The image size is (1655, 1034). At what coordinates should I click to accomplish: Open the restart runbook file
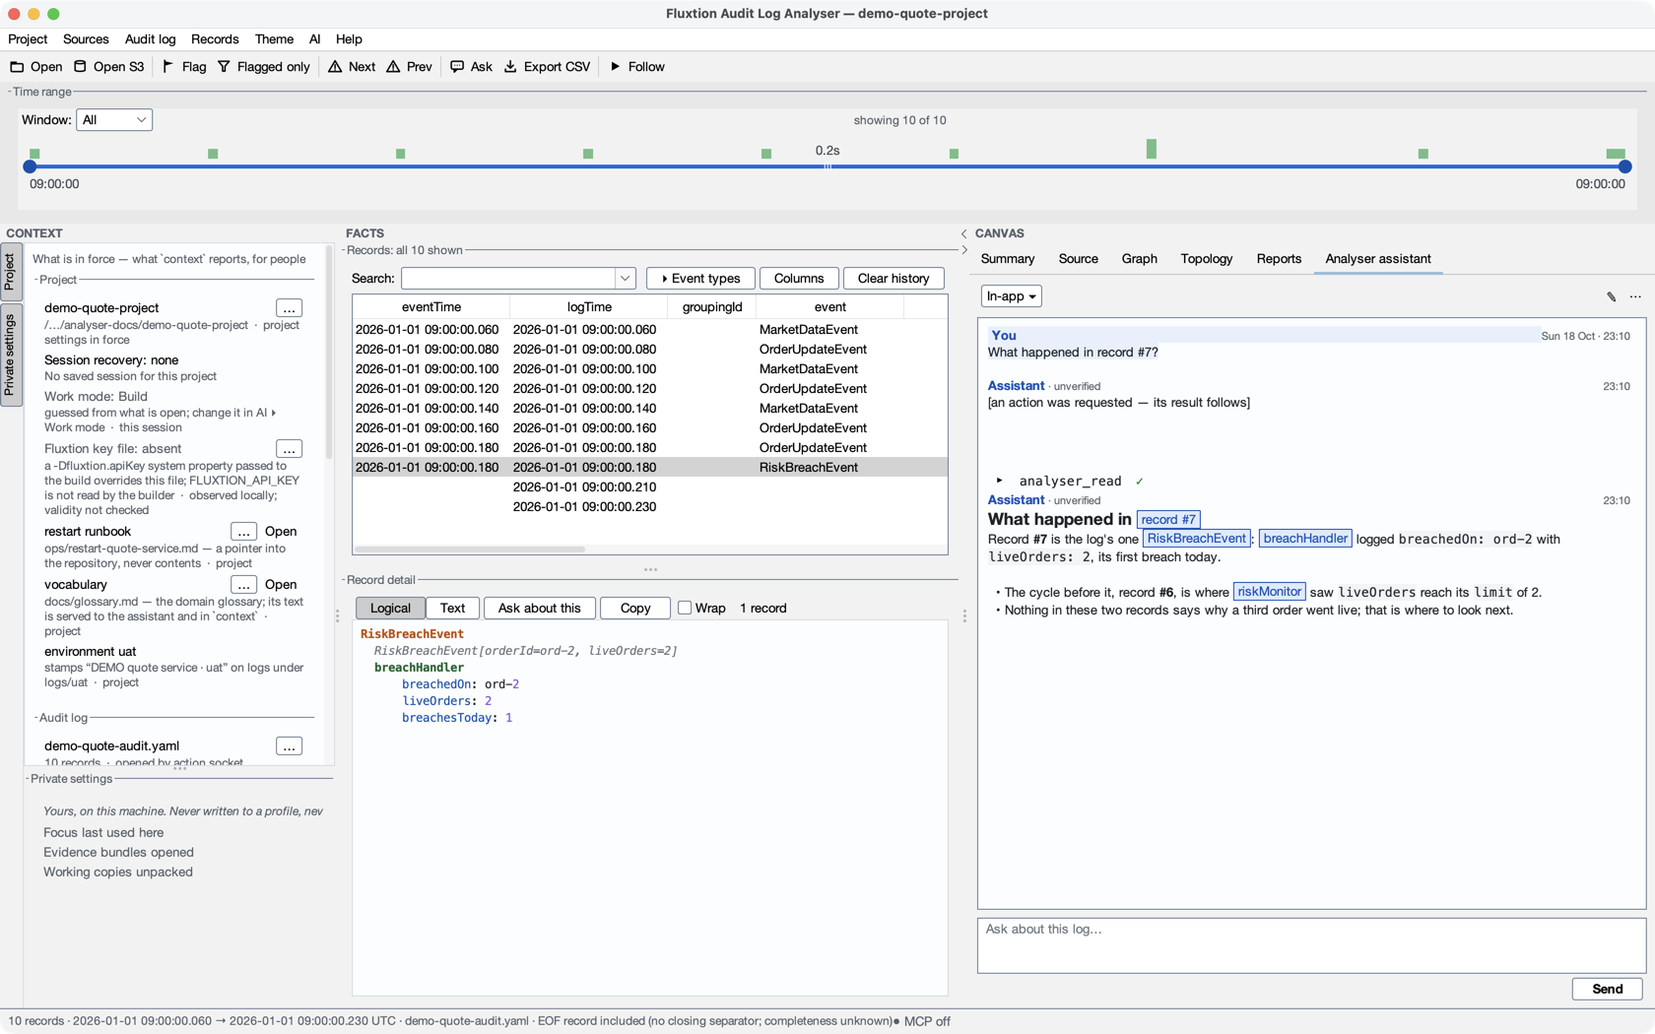coord(281,532)
